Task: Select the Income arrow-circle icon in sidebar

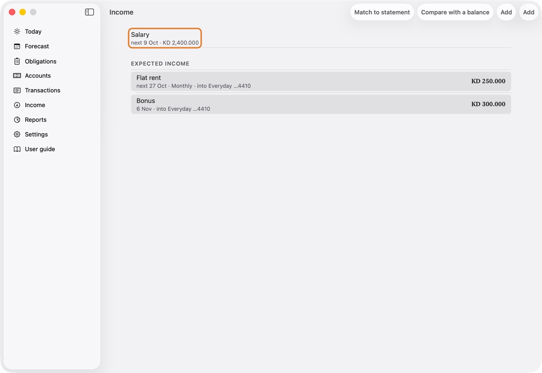Action: click(17, 105)
